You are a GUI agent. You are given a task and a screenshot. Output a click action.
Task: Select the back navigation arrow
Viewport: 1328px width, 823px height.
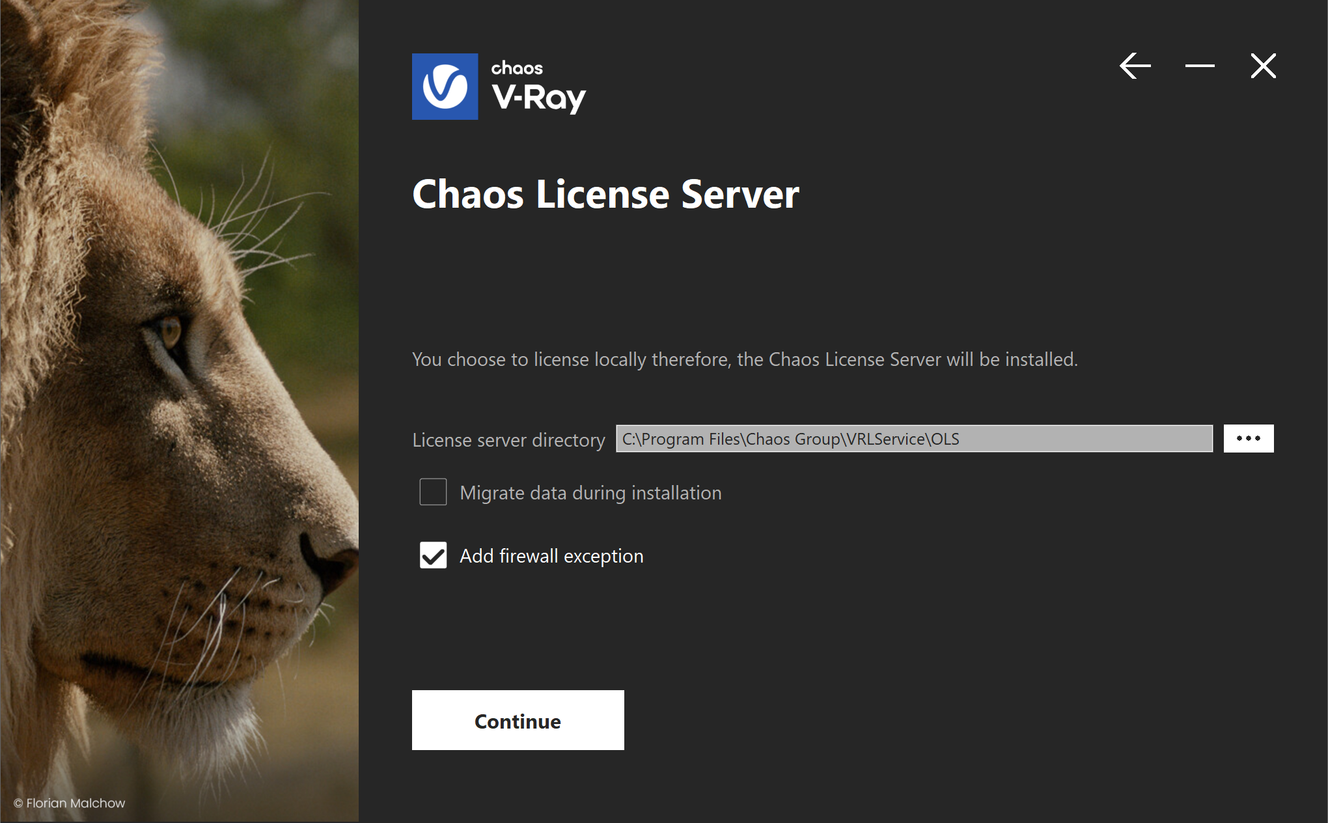coord(1135,65)
